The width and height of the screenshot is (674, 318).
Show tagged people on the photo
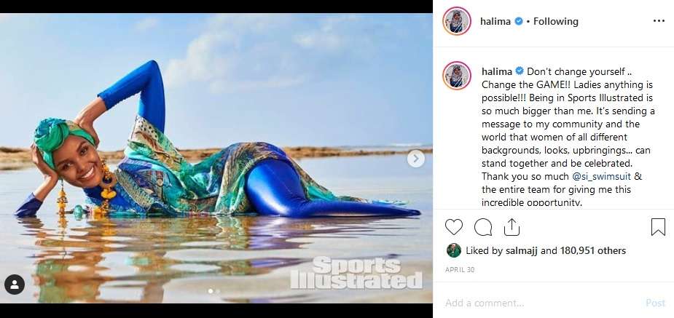[14, 285]
